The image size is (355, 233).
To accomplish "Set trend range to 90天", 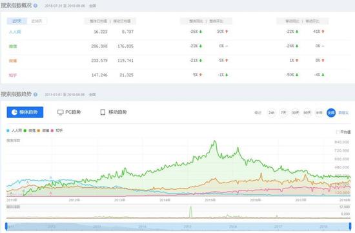I will [x=307, y=112].
